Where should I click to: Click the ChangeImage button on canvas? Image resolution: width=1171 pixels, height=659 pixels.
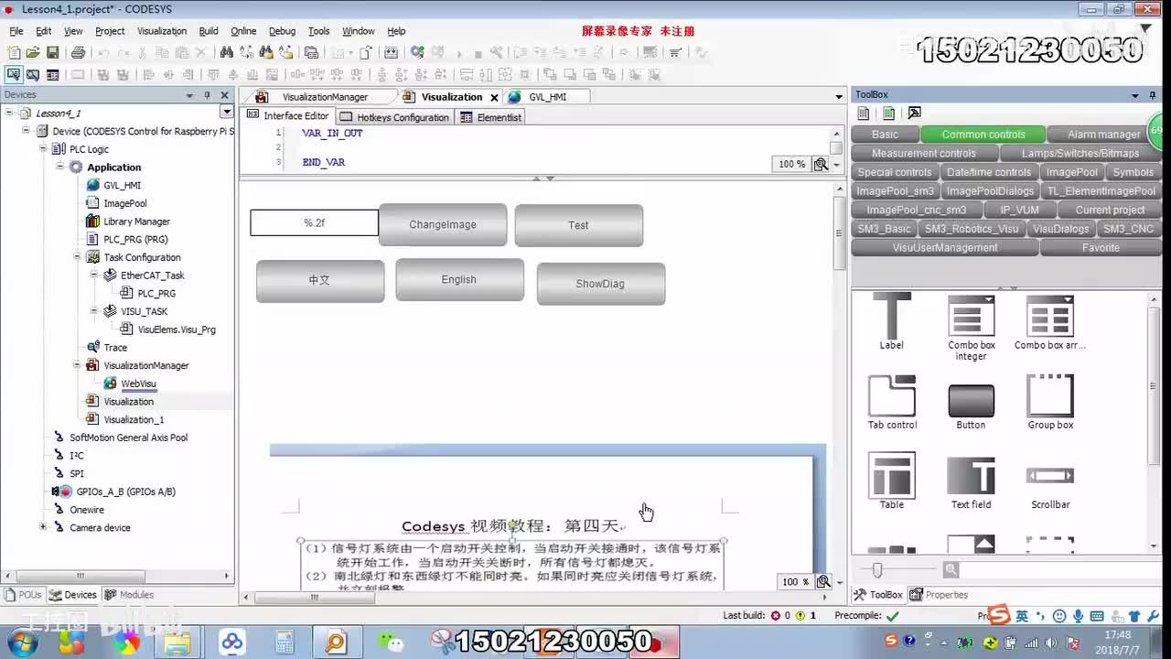pyautogui.click(x=443, y=224)
